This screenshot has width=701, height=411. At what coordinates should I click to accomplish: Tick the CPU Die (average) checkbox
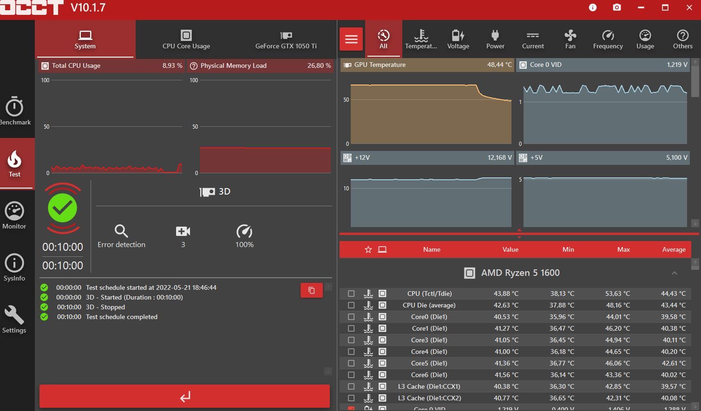click(x=351, y=305)
